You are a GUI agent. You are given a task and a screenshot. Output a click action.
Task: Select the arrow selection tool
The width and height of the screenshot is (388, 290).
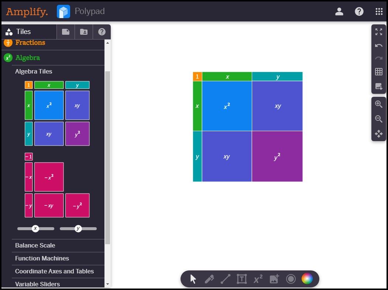pos(193,279)
